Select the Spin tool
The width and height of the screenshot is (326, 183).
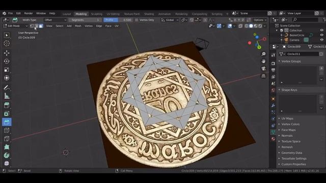(7, 155)
